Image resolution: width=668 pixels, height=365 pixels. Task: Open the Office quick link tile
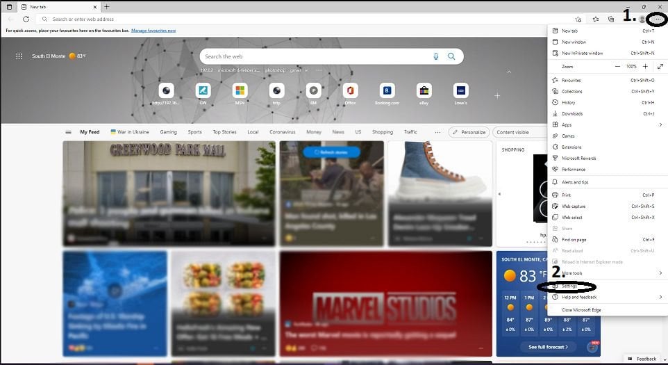350,90
